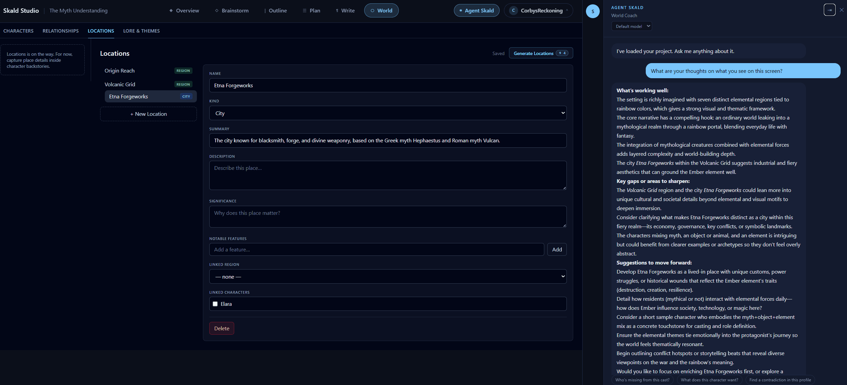Open the Default model selector
Viewport: 847px width, 385px height.
tap(632, 26)
